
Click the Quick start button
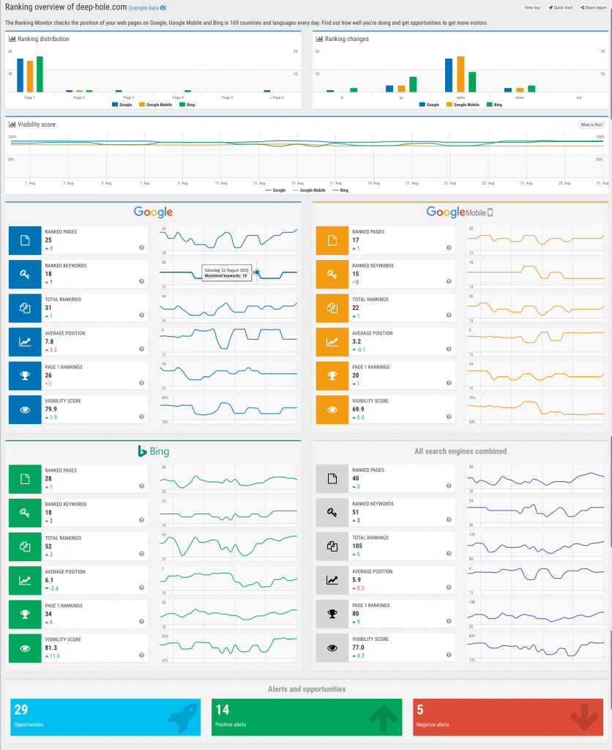pos(560,7)
